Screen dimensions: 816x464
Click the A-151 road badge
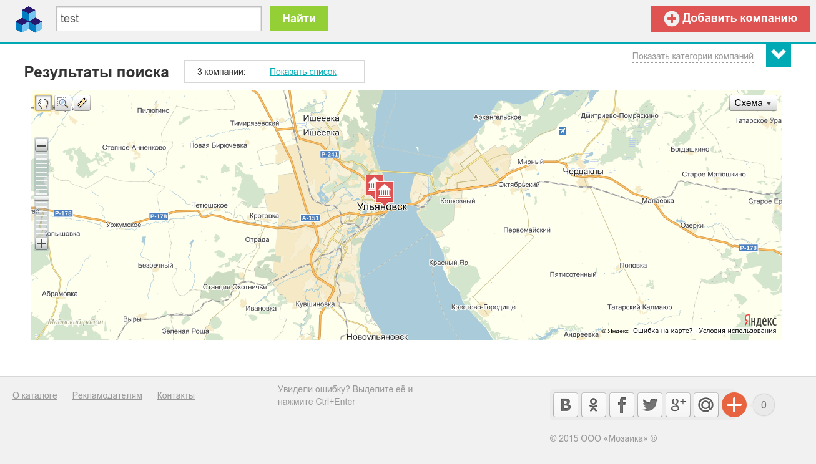(x=310, y=218)
